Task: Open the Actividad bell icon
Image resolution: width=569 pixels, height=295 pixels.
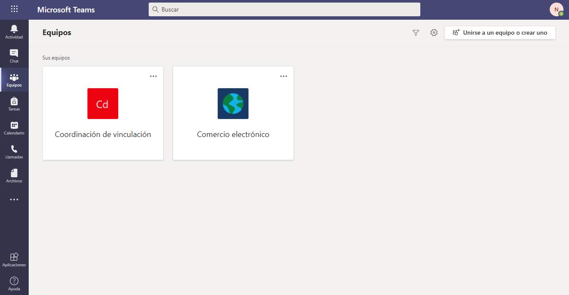Action: click(x=14, y=32)
